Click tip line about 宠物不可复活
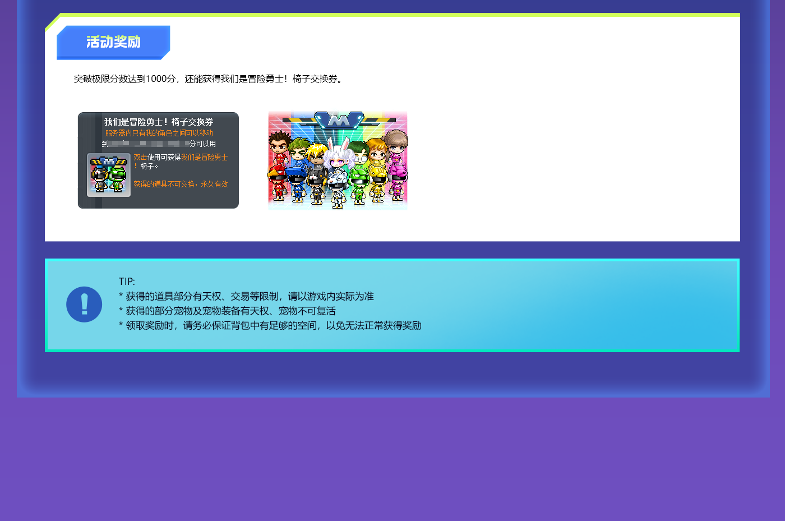 click(227, 311)
